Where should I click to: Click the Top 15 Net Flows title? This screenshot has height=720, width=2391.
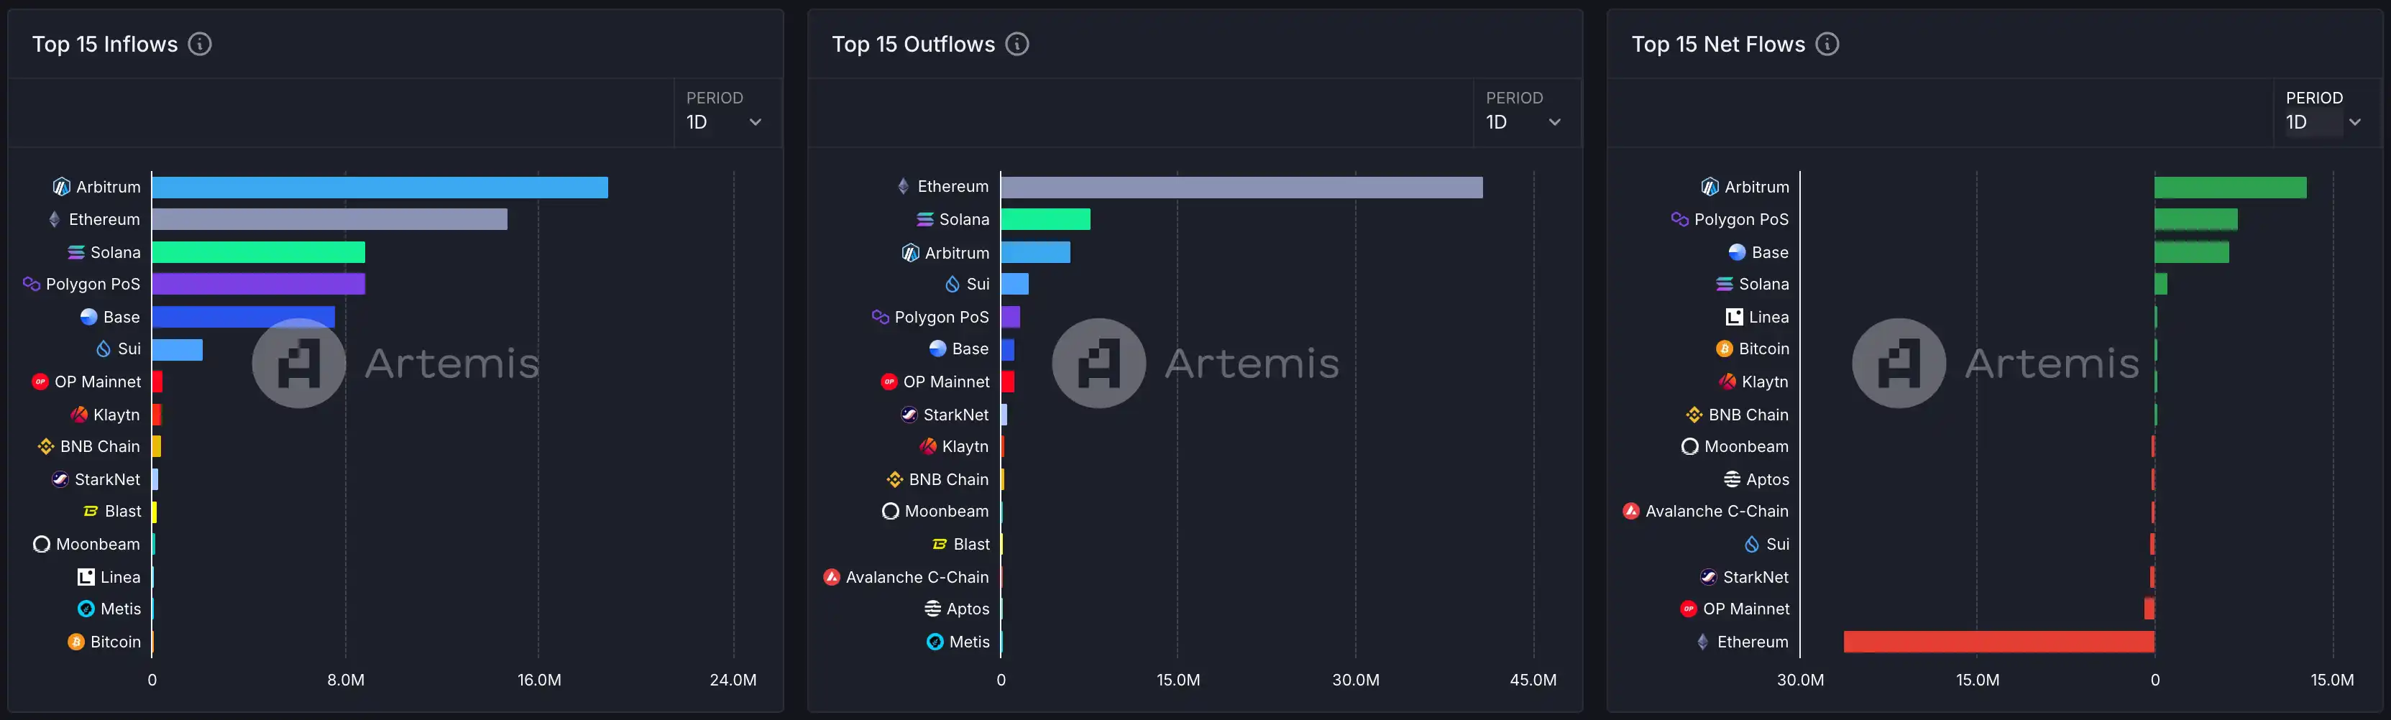click(x=1718, y=44)
